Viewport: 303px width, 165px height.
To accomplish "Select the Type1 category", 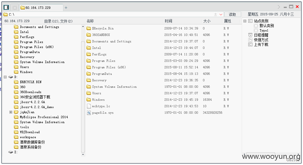I will pyautogui.click(x=264, y=31).
